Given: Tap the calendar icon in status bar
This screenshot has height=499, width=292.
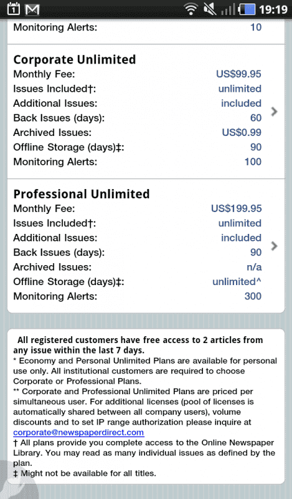Looking at the screenshot, I should point(13,9).
